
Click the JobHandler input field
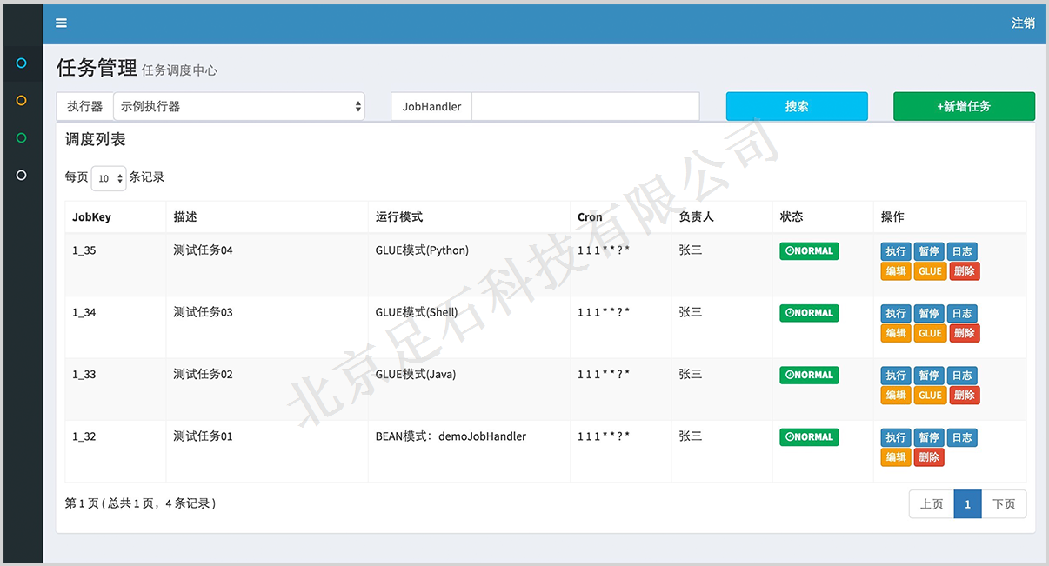[x=585, y=106]
